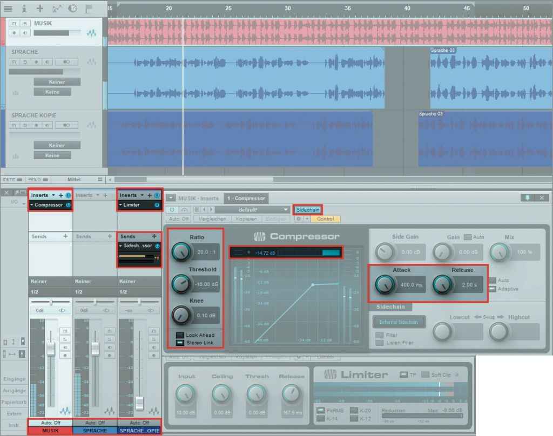Screen dimensions: 553x436
Task: Add a send on SPRACHE..OPIE channel
Action: (x=154, y=236)
